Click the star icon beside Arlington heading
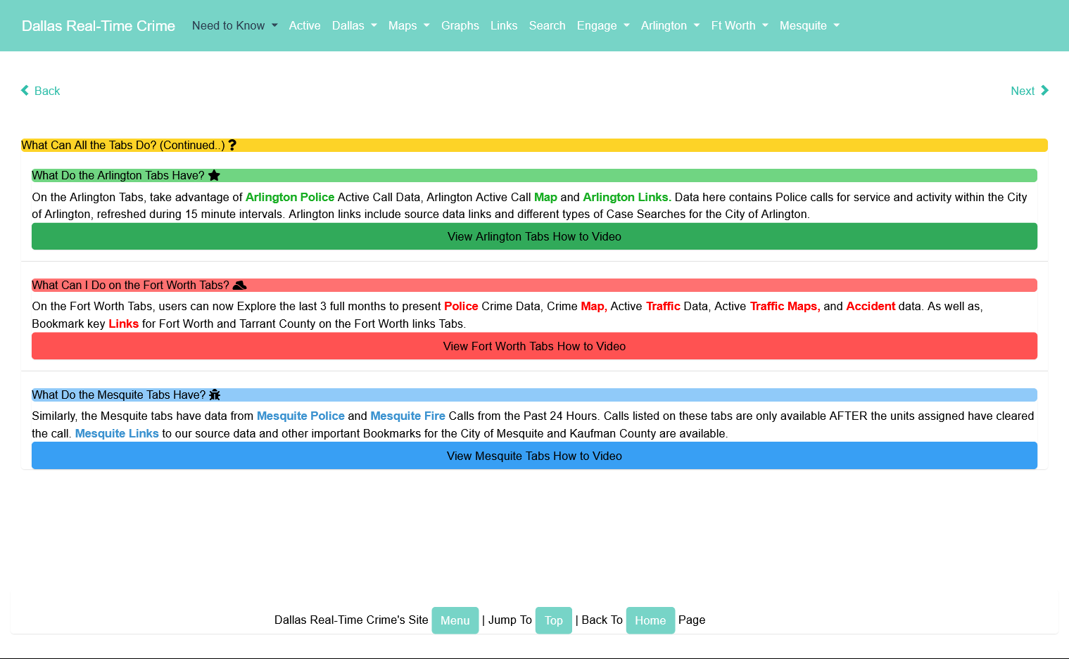The width and height of the screenshot is (1069, 659). coord(215,176)
